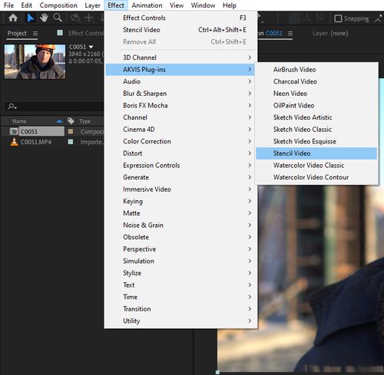Image resolution: width=384 pixels, height=375 pixels.
Task: Open the C0051 name dropdown arrow
Action: point(91,47)
